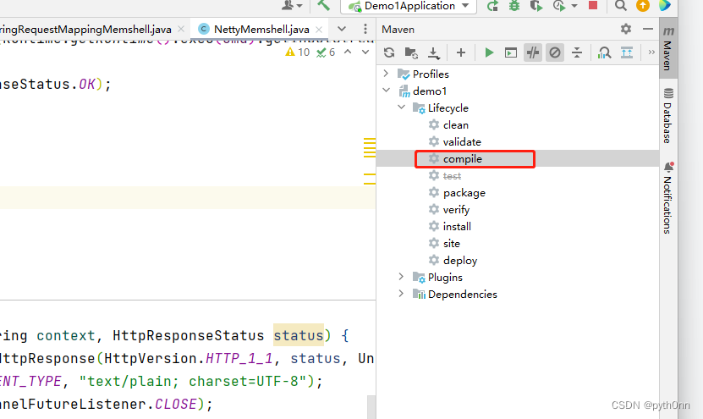Run Maven build green play icon
The height and width of the screenshot is (419, 703).
tap(489, 52)
